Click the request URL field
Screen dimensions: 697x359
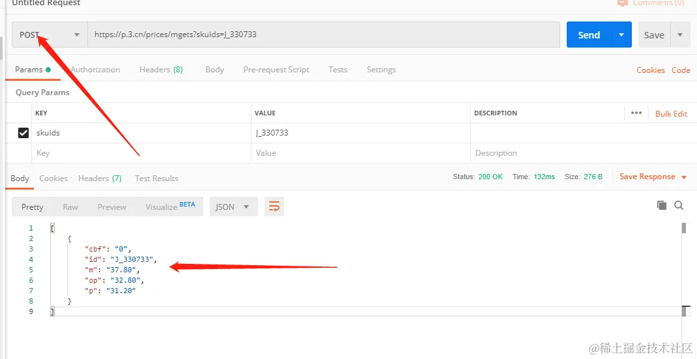(x=323, y=35)
